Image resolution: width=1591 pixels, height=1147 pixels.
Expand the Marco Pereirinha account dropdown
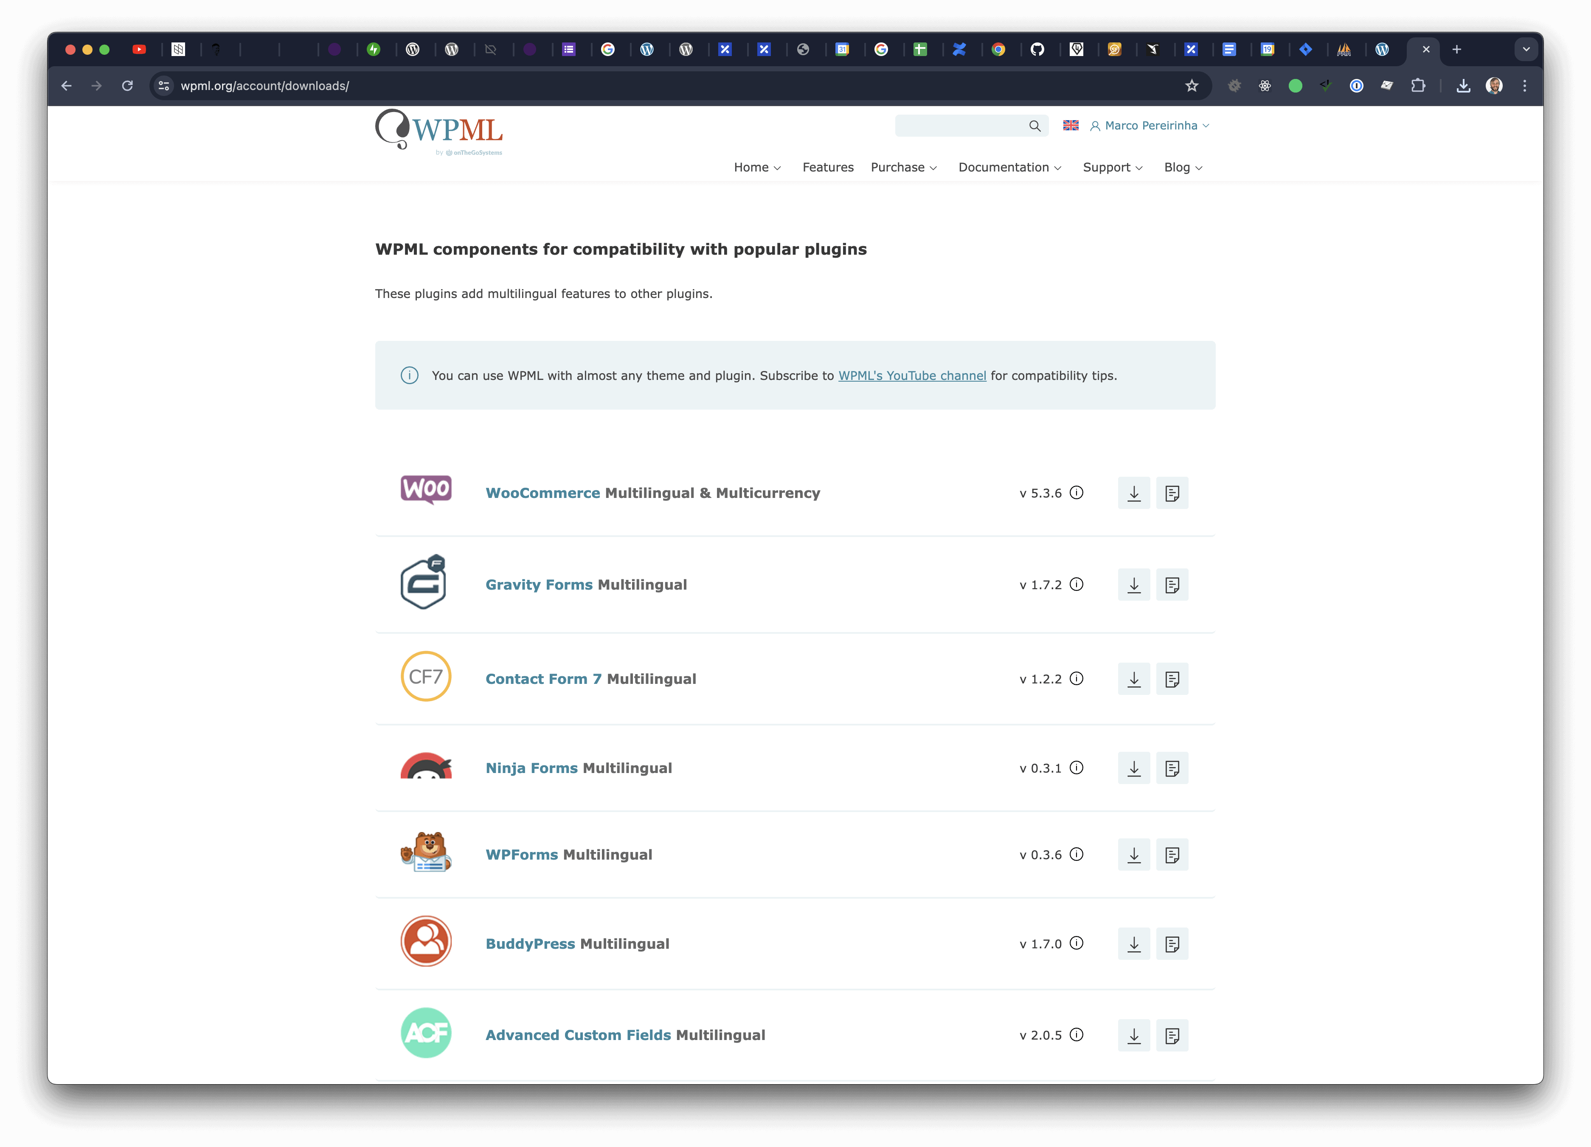point(1150,126)
